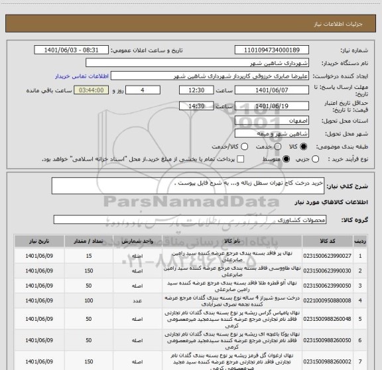Click the reply deadline date 1401/06/07

(272, 90)
